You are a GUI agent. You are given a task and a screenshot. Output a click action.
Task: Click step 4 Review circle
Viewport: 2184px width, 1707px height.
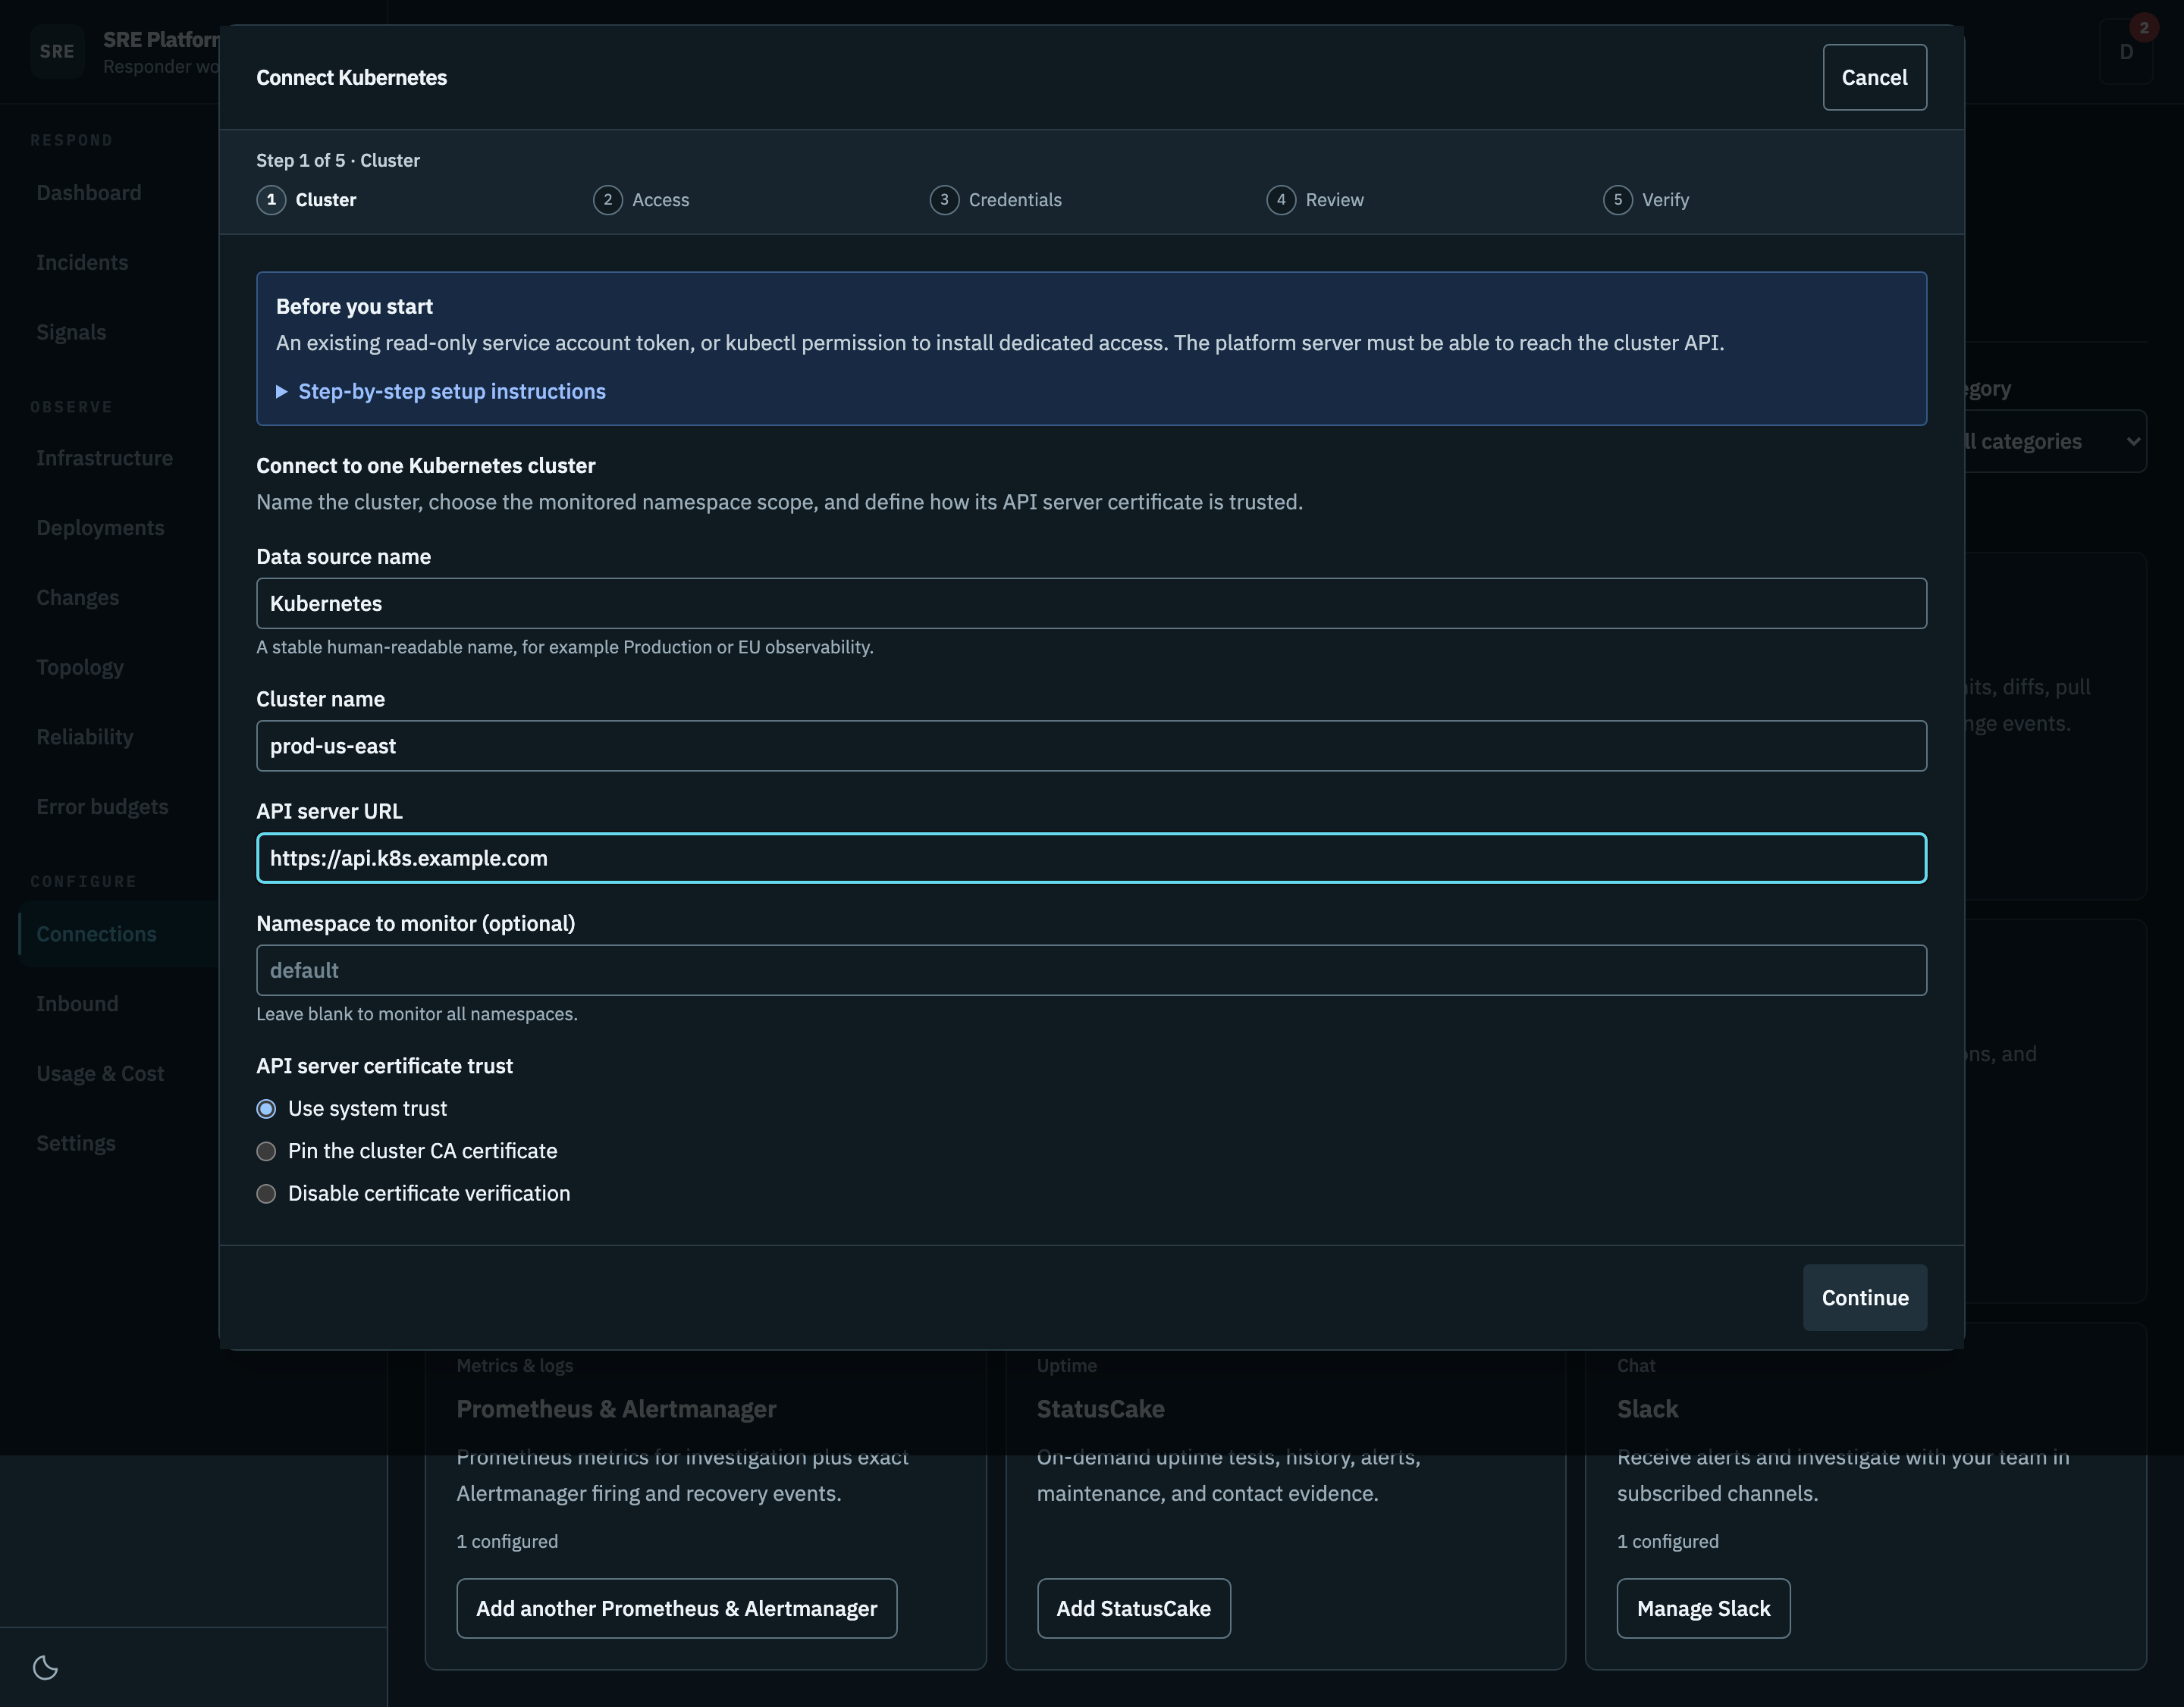pos(1281,200)
